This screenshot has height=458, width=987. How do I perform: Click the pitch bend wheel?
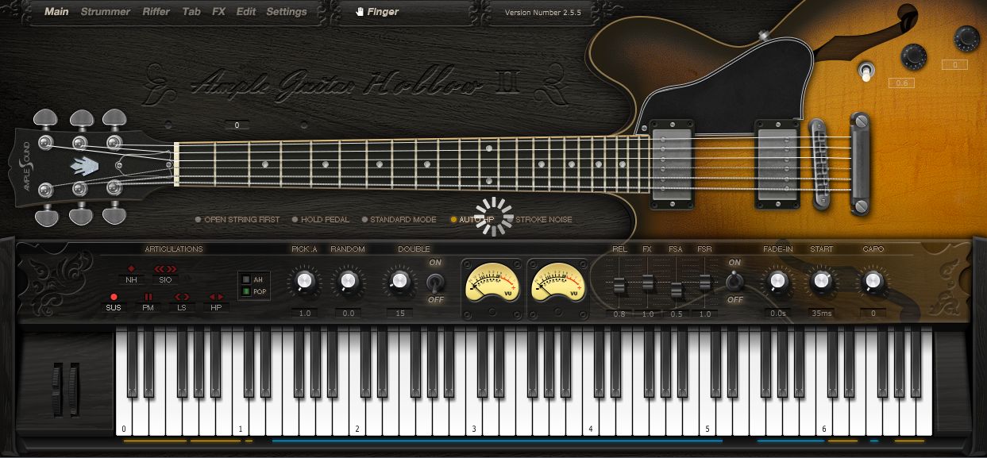pos(59,388)
